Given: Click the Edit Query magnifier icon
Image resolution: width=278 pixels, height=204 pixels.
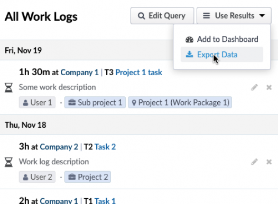Looking at the screenshot, I should pos(141,16).
